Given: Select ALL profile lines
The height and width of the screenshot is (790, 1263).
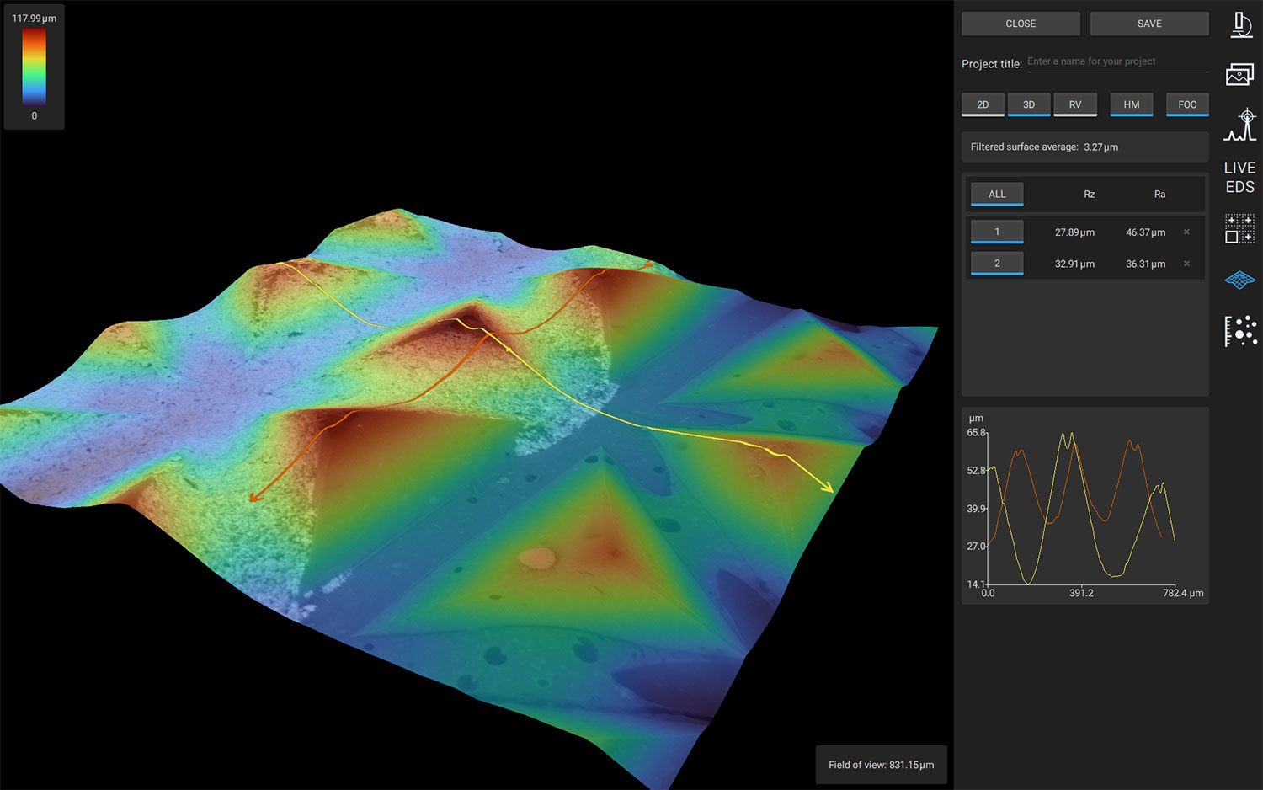Looking at the screenshot, I should [x=997, y=194].
